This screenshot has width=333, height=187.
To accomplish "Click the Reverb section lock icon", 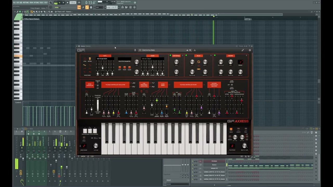I will 246,55.
